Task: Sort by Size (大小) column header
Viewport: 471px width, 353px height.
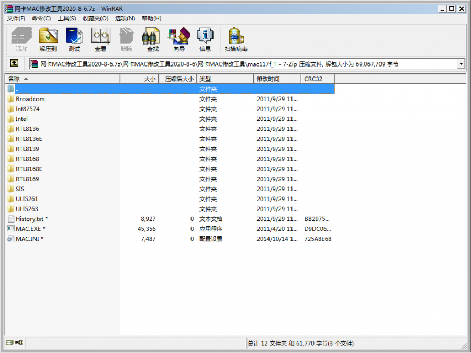Action: click(139, 79)
